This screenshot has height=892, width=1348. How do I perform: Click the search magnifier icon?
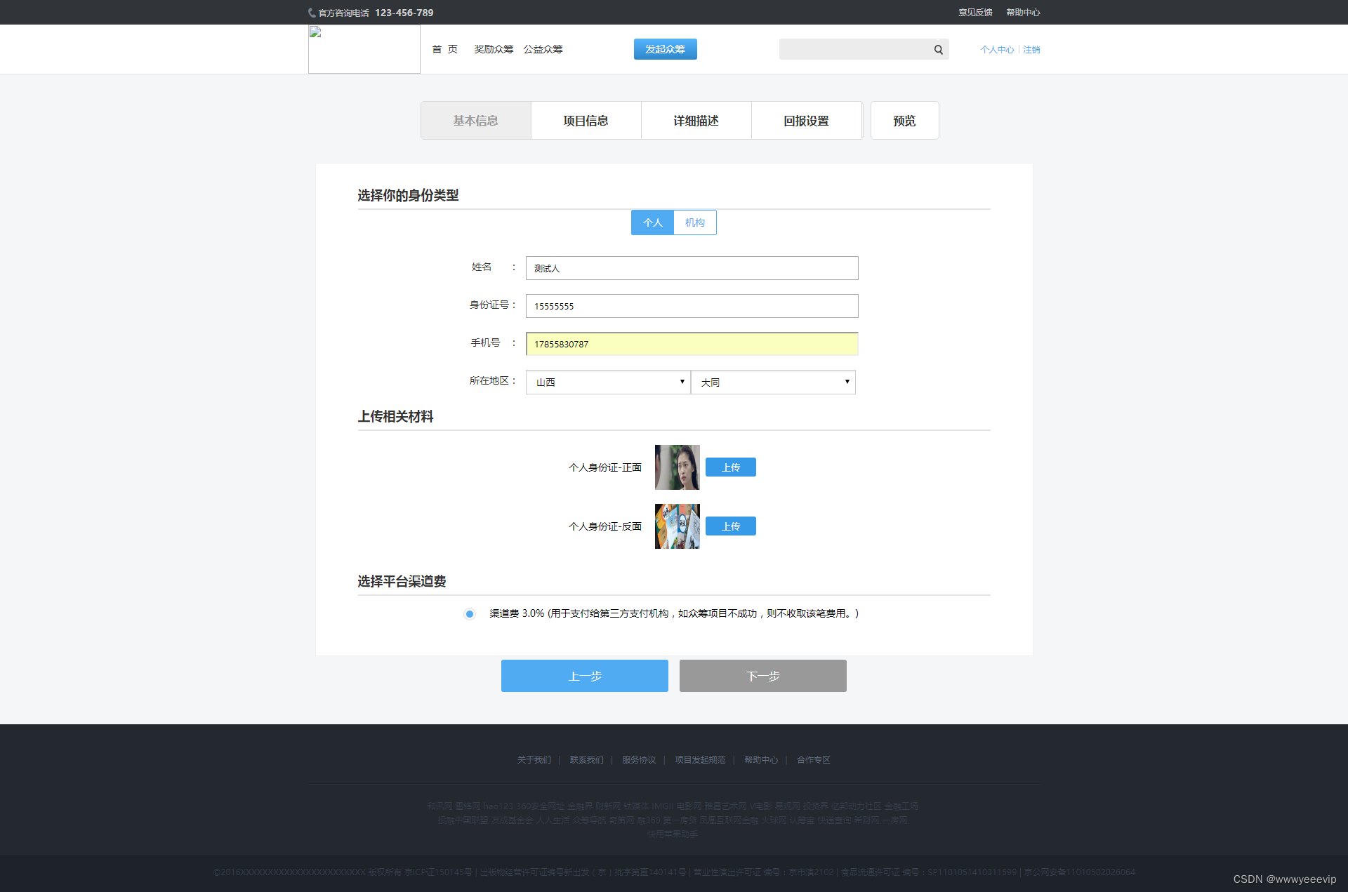(x=938, y=50)
